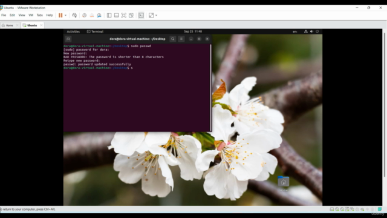This screenshot has height=218, width=387.
Task: Click the network adapter status icon
Action: pos(352,210)
